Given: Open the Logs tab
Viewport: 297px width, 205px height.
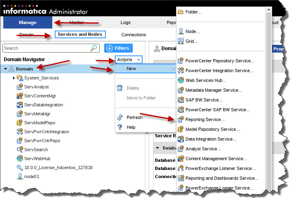Looking at the screenshot, I should click(x=125, y=22).
